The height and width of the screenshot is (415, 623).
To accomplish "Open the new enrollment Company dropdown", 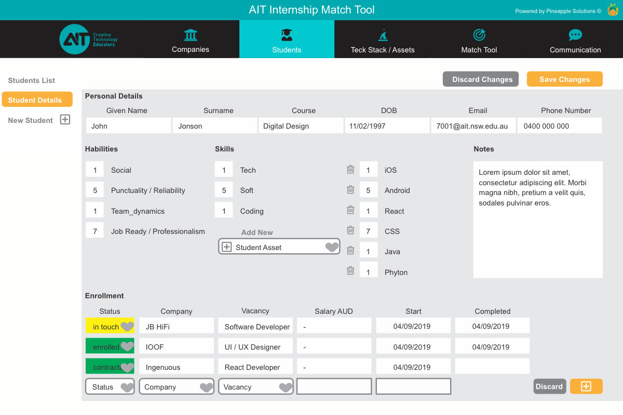I will pos(206,387).
